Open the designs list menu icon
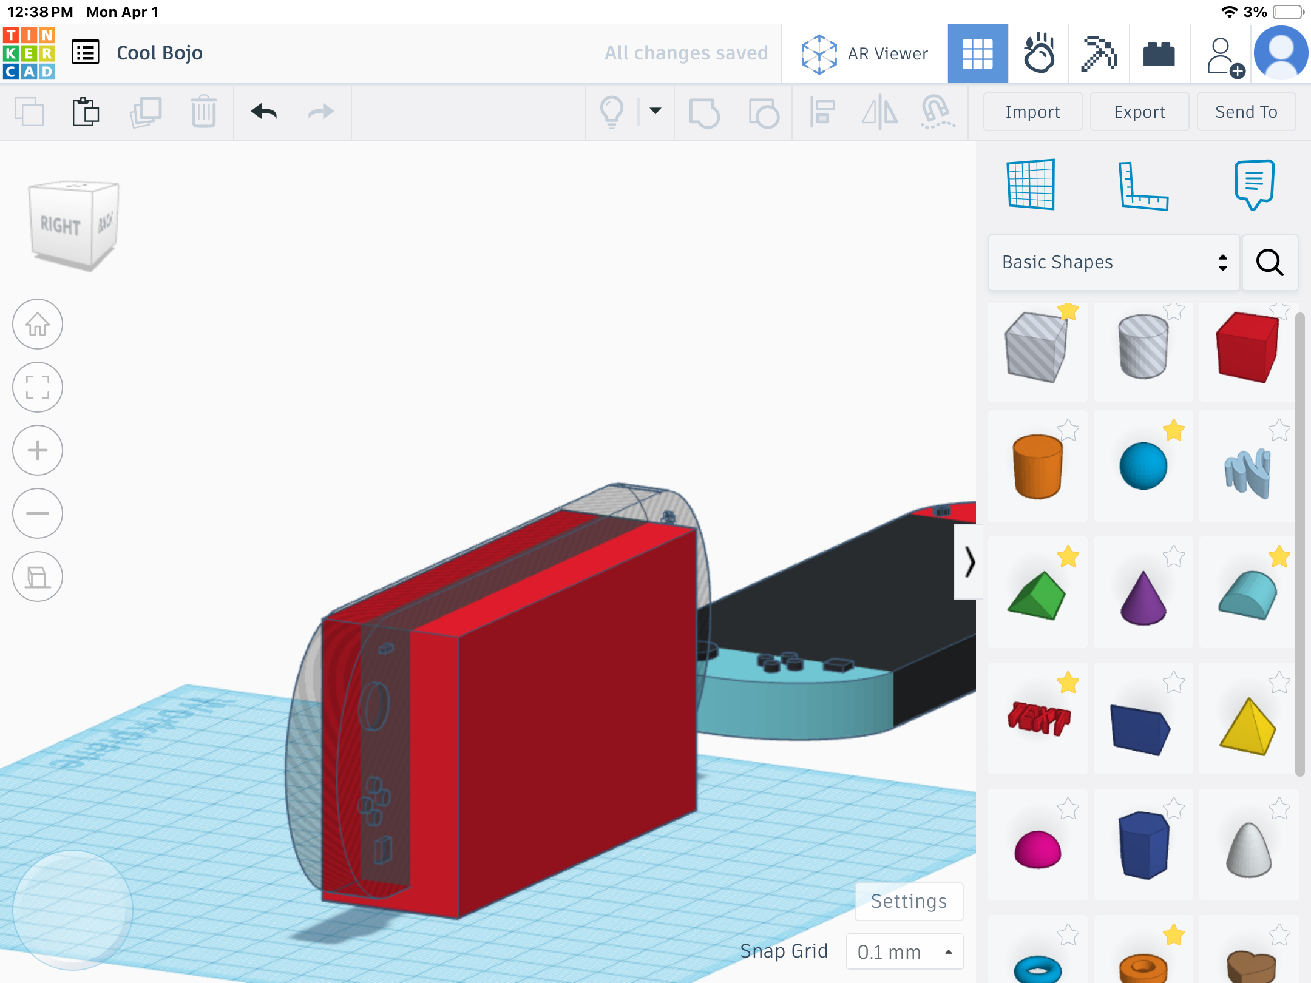This screenshot has width=1311, height=983. (86, 52)
